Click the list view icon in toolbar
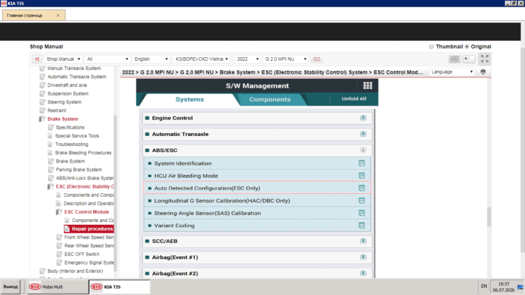The height and width of the screenshot is (295, 525). 454,59
